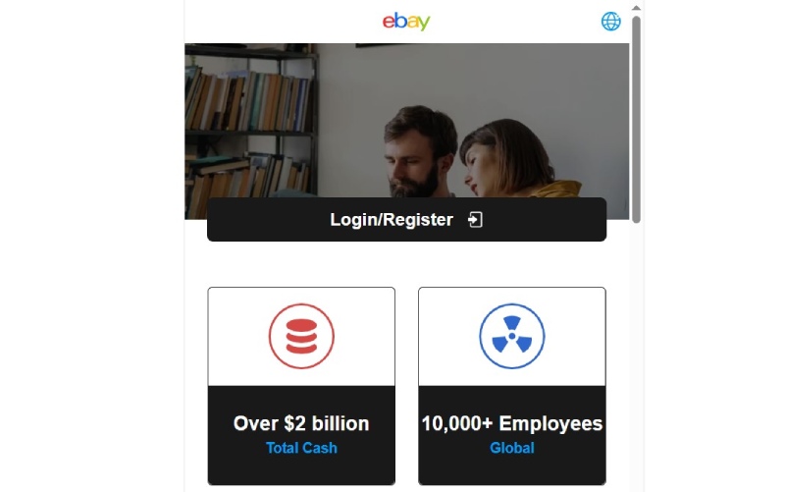Click the bookshelf area of the banner

250,131
